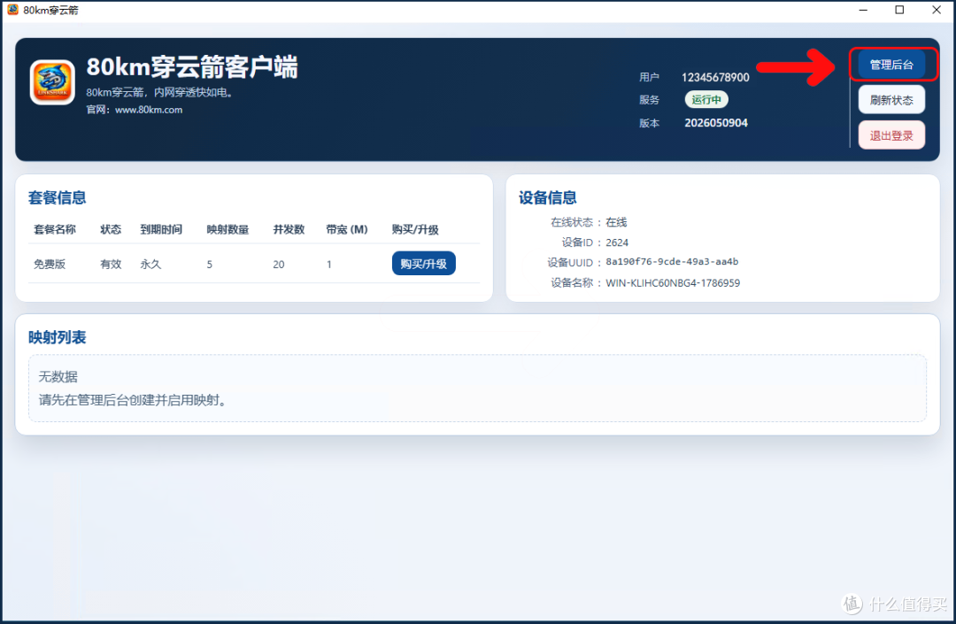Click the 80km穿云箭 app logo icon

52,82
